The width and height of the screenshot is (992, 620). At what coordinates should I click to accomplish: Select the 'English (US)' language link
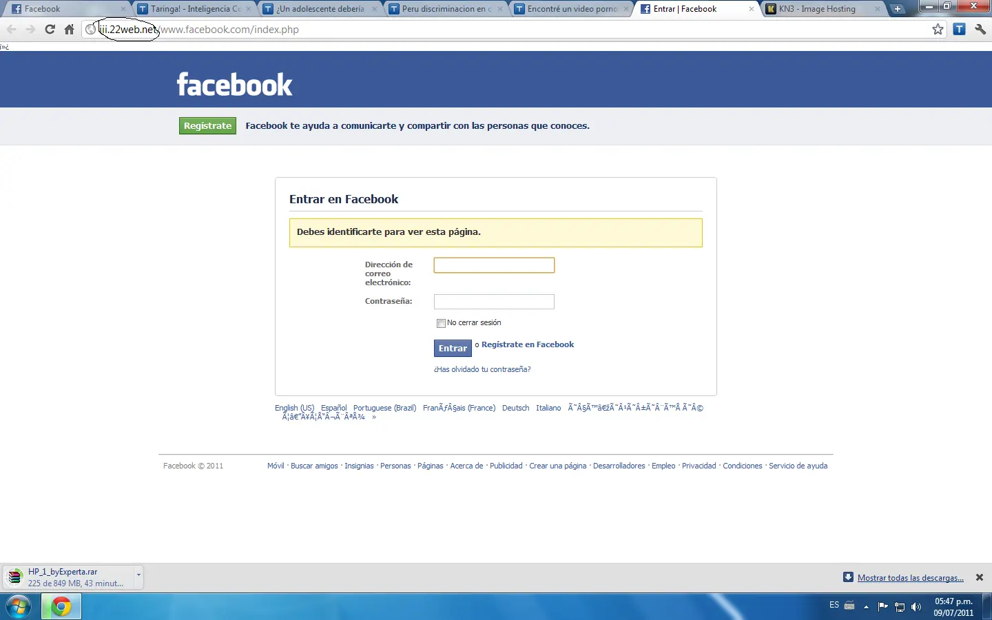(294, 408)
